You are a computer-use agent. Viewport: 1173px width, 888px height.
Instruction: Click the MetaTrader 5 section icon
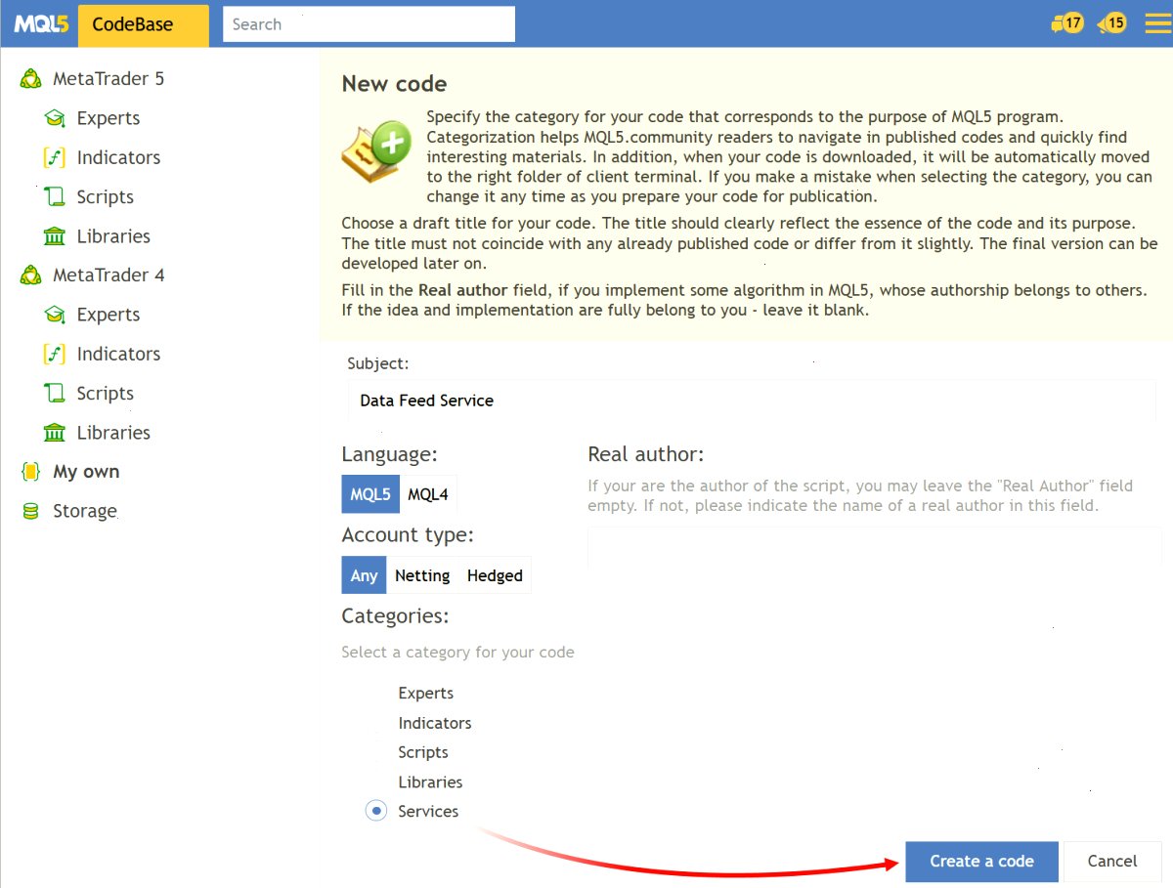pos(31,79)
